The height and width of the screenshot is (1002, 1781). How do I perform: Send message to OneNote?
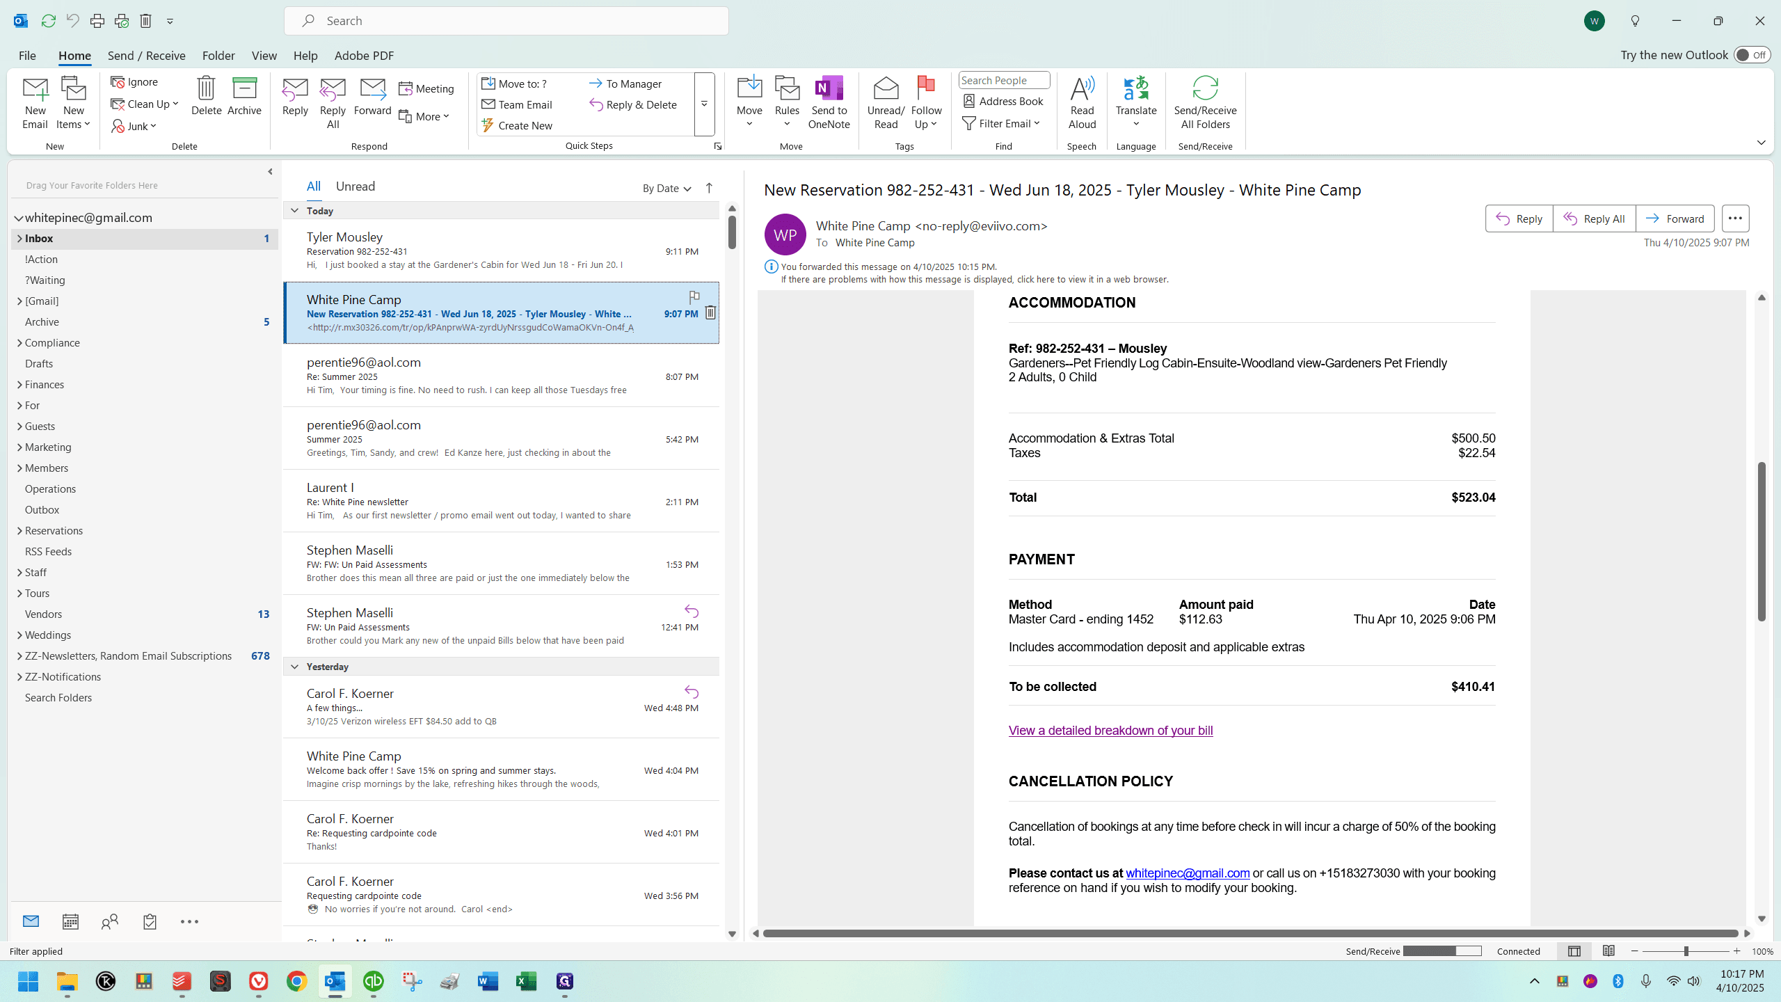pyautogui.click(x=829, y=103)
